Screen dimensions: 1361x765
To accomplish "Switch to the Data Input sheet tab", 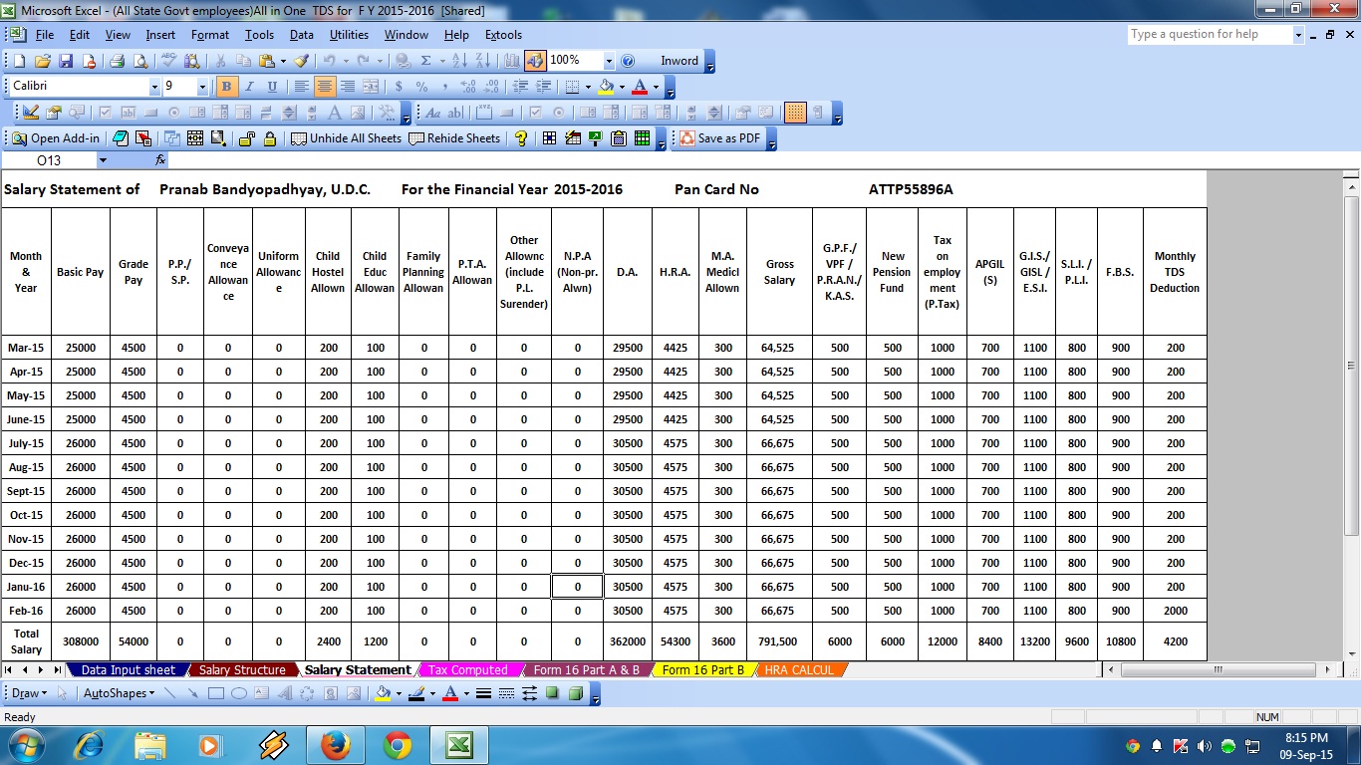I will tap(128, 670).
